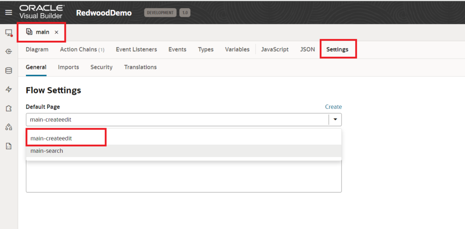465x229 pixels.
Task: Open the Web Applications navigator icon
Action: [x=9, y=33]
